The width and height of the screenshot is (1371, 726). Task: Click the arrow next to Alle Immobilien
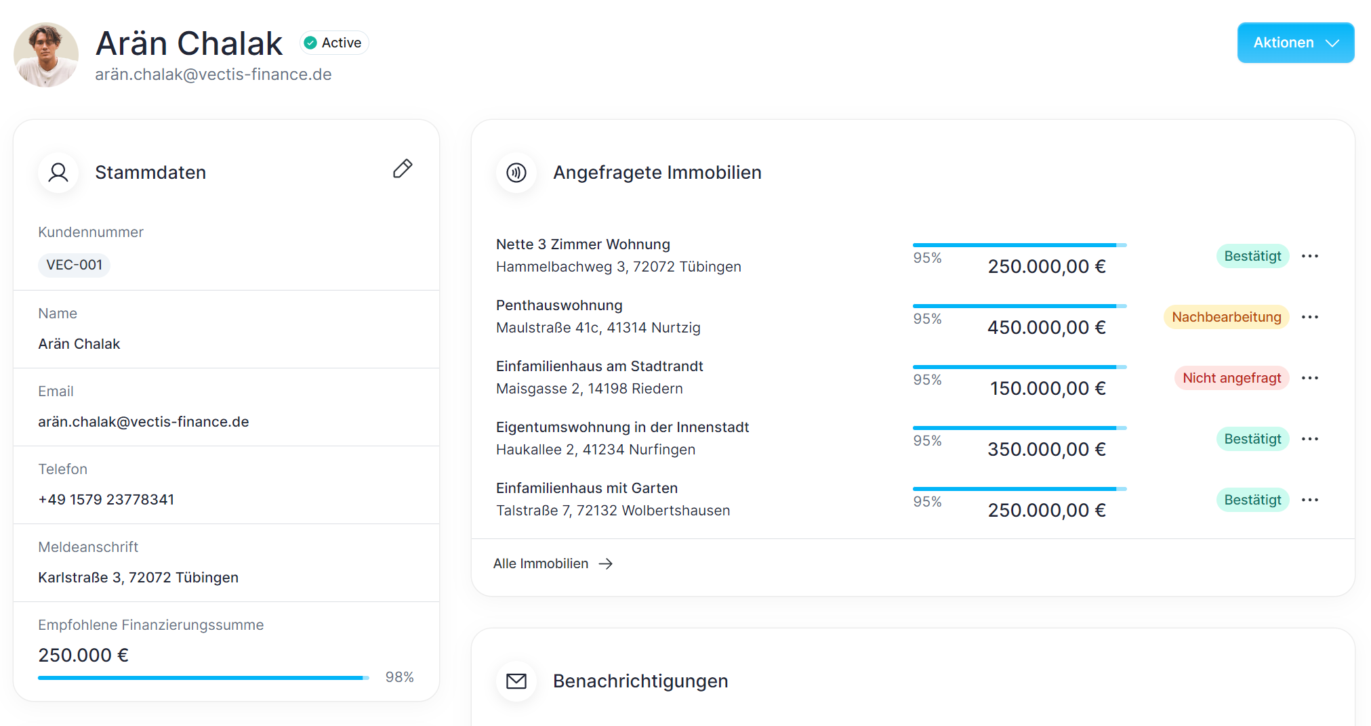pos(606,563)
